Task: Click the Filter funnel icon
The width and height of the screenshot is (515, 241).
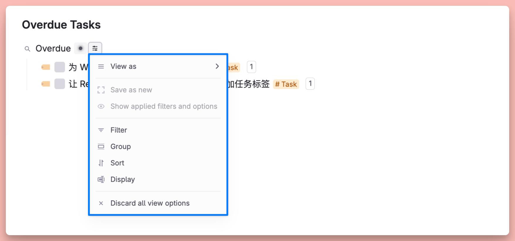Action: pyautogui.click(x=101, y=130)
